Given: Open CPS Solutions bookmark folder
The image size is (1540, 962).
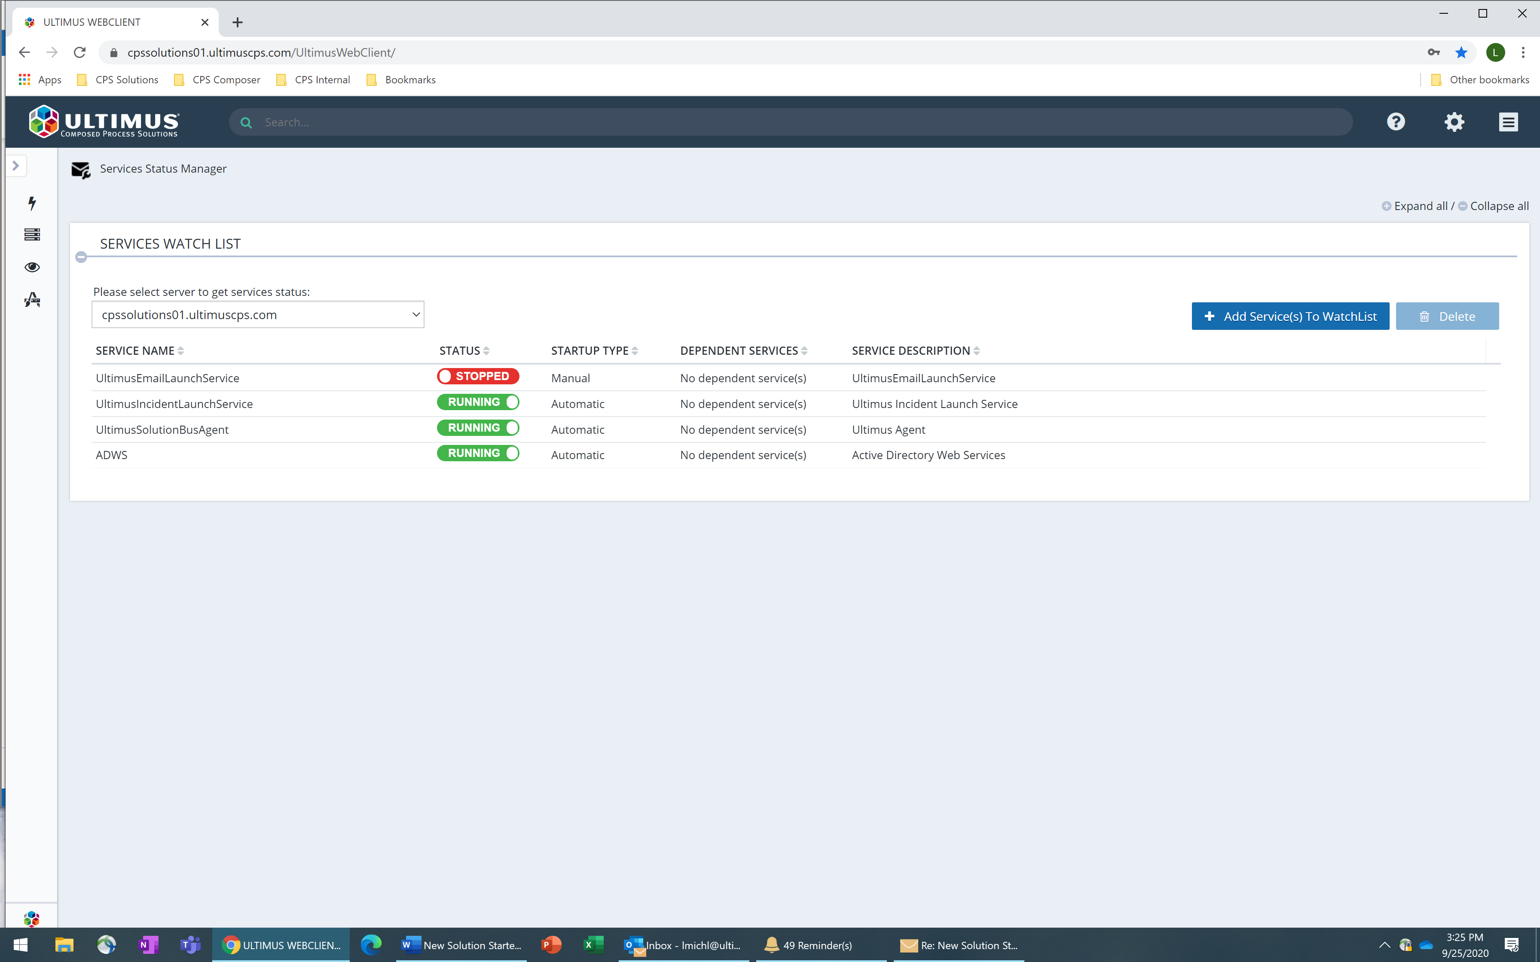Looking at the screenshot, I should 118,79.
